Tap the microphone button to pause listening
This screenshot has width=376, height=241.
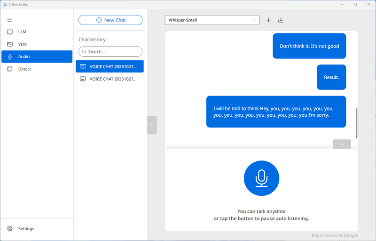[261, 178]
